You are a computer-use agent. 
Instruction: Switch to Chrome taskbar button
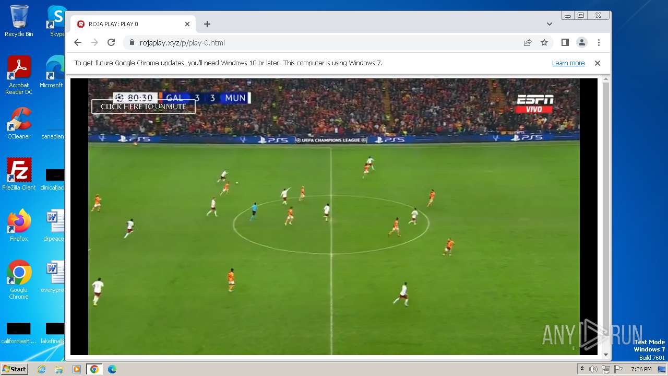94,369
